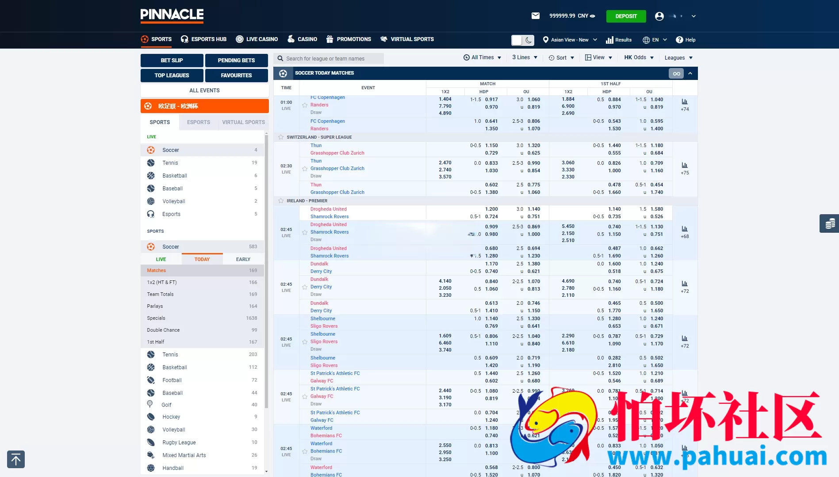839x477 pixels.
Task: Open the PROMOTIONS menu item
Action: (x=349, y=39)
